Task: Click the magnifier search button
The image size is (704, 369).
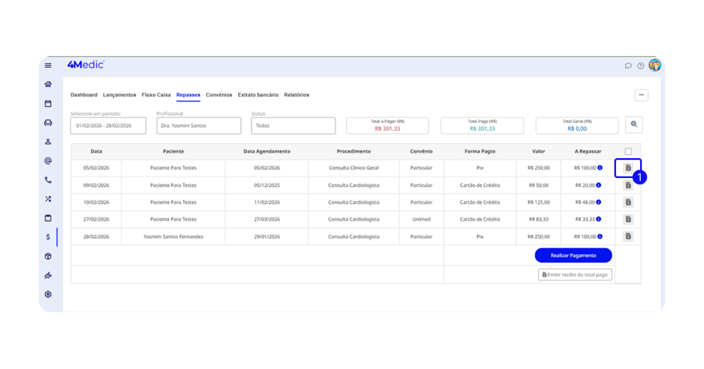Action: 634,125
